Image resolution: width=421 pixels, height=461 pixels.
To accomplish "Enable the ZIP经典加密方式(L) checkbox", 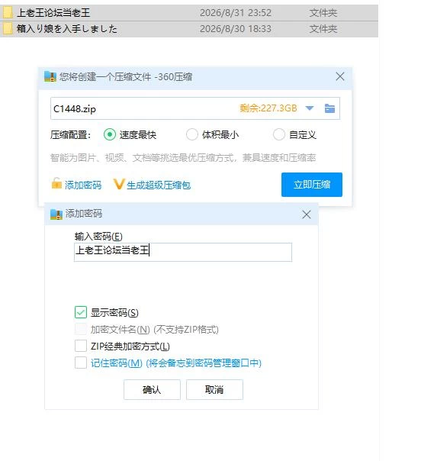I will pos(81,346).
